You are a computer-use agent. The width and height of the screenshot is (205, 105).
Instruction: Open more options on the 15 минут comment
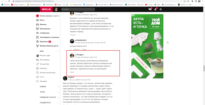pos(78,35)
